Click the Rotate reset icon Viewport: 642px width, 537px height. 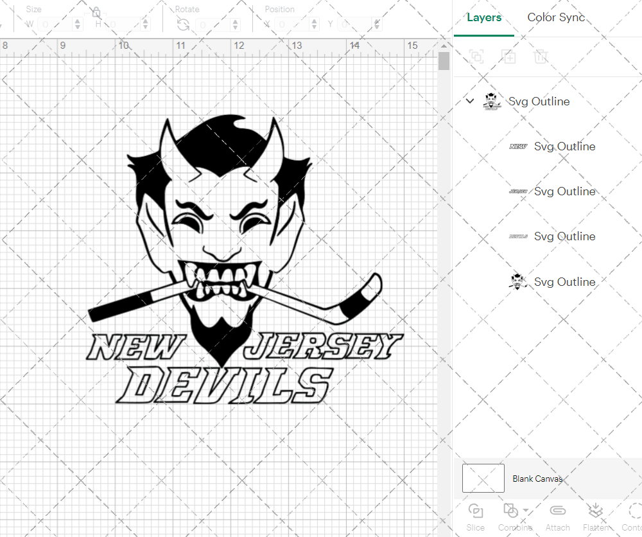(x=183, y=24)
